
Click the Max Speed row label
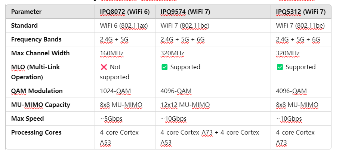click(27, 119)
